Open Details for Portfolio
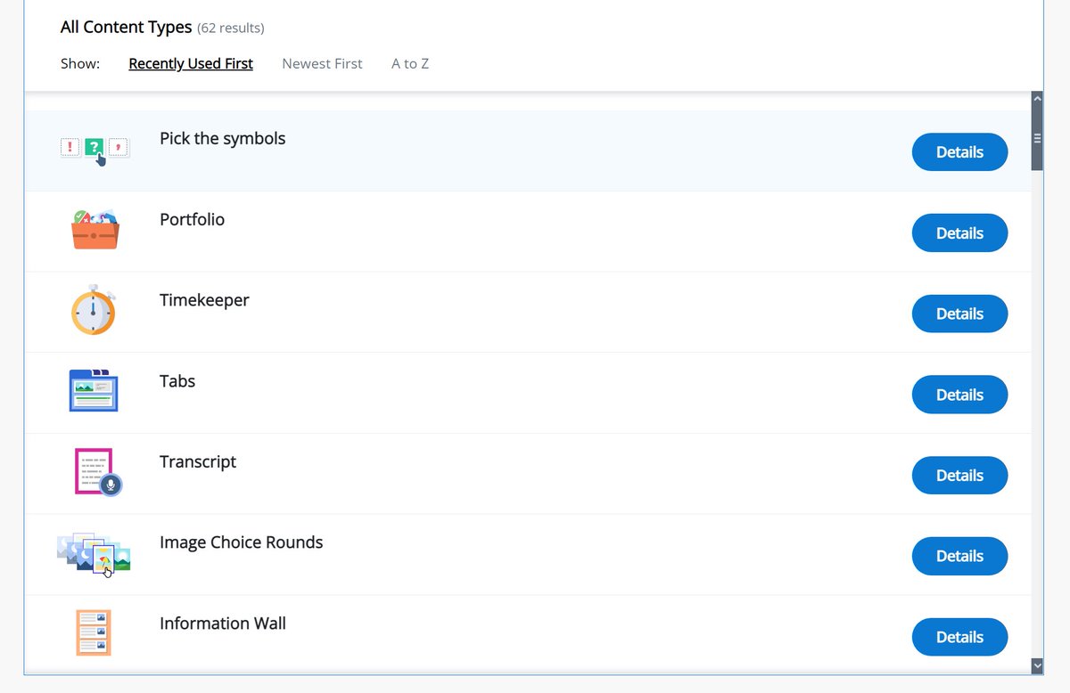 click(x=959, y=233)
